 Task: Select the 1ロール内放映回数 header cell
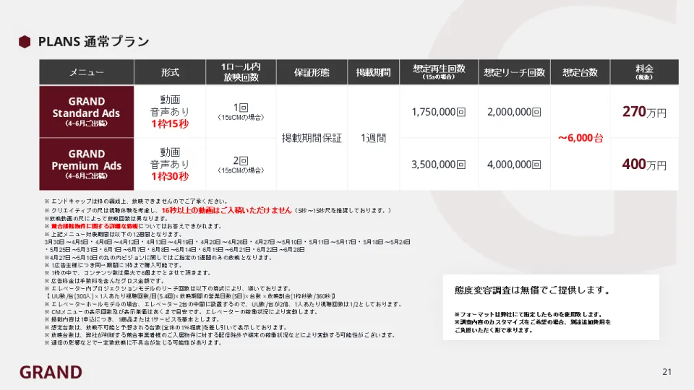pos(241,72)
